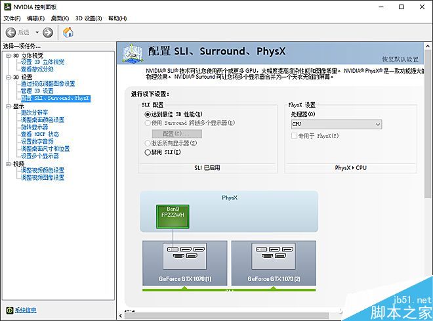Open 更改分辨率 task
The image size is (433, 321).
click(x=35, y=112)
